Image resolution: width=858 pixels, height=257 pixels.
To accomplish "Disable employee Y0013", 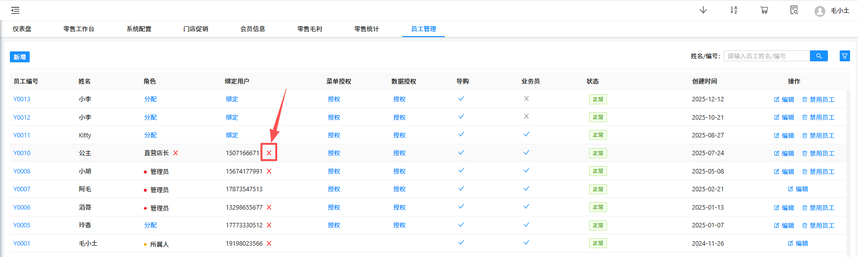I will click(x=818, y=99).
